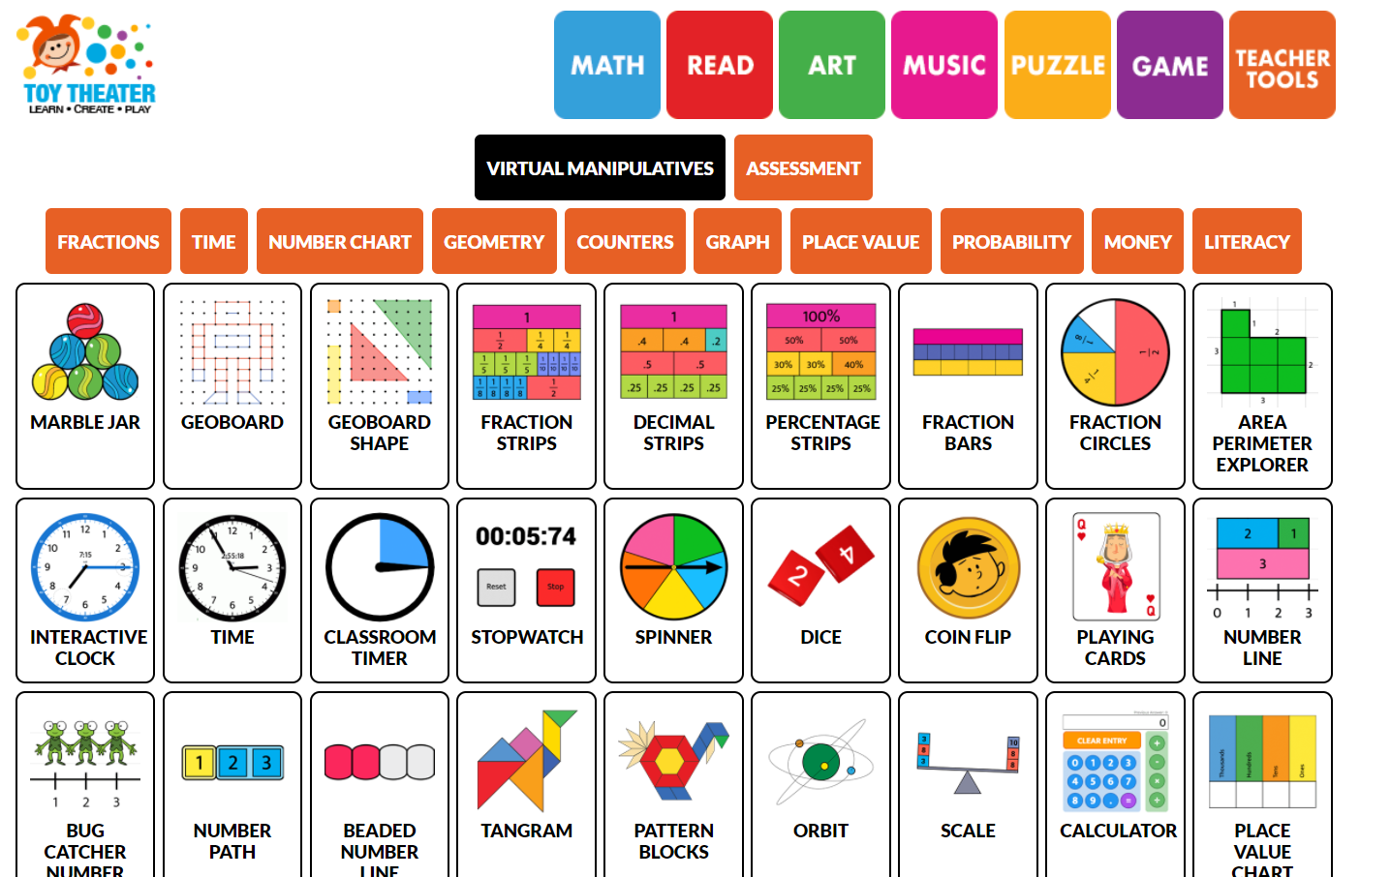Launch the Tangram tool
The image size is (1391, 877).
click(x=526, y=784)
